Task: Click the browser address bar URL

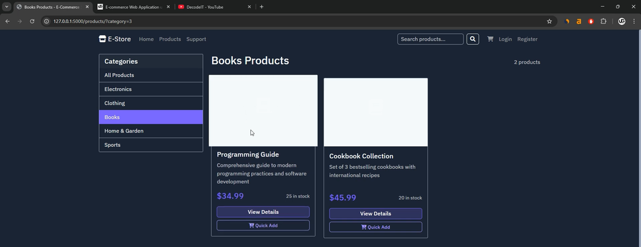Action: tap(93, 21)
